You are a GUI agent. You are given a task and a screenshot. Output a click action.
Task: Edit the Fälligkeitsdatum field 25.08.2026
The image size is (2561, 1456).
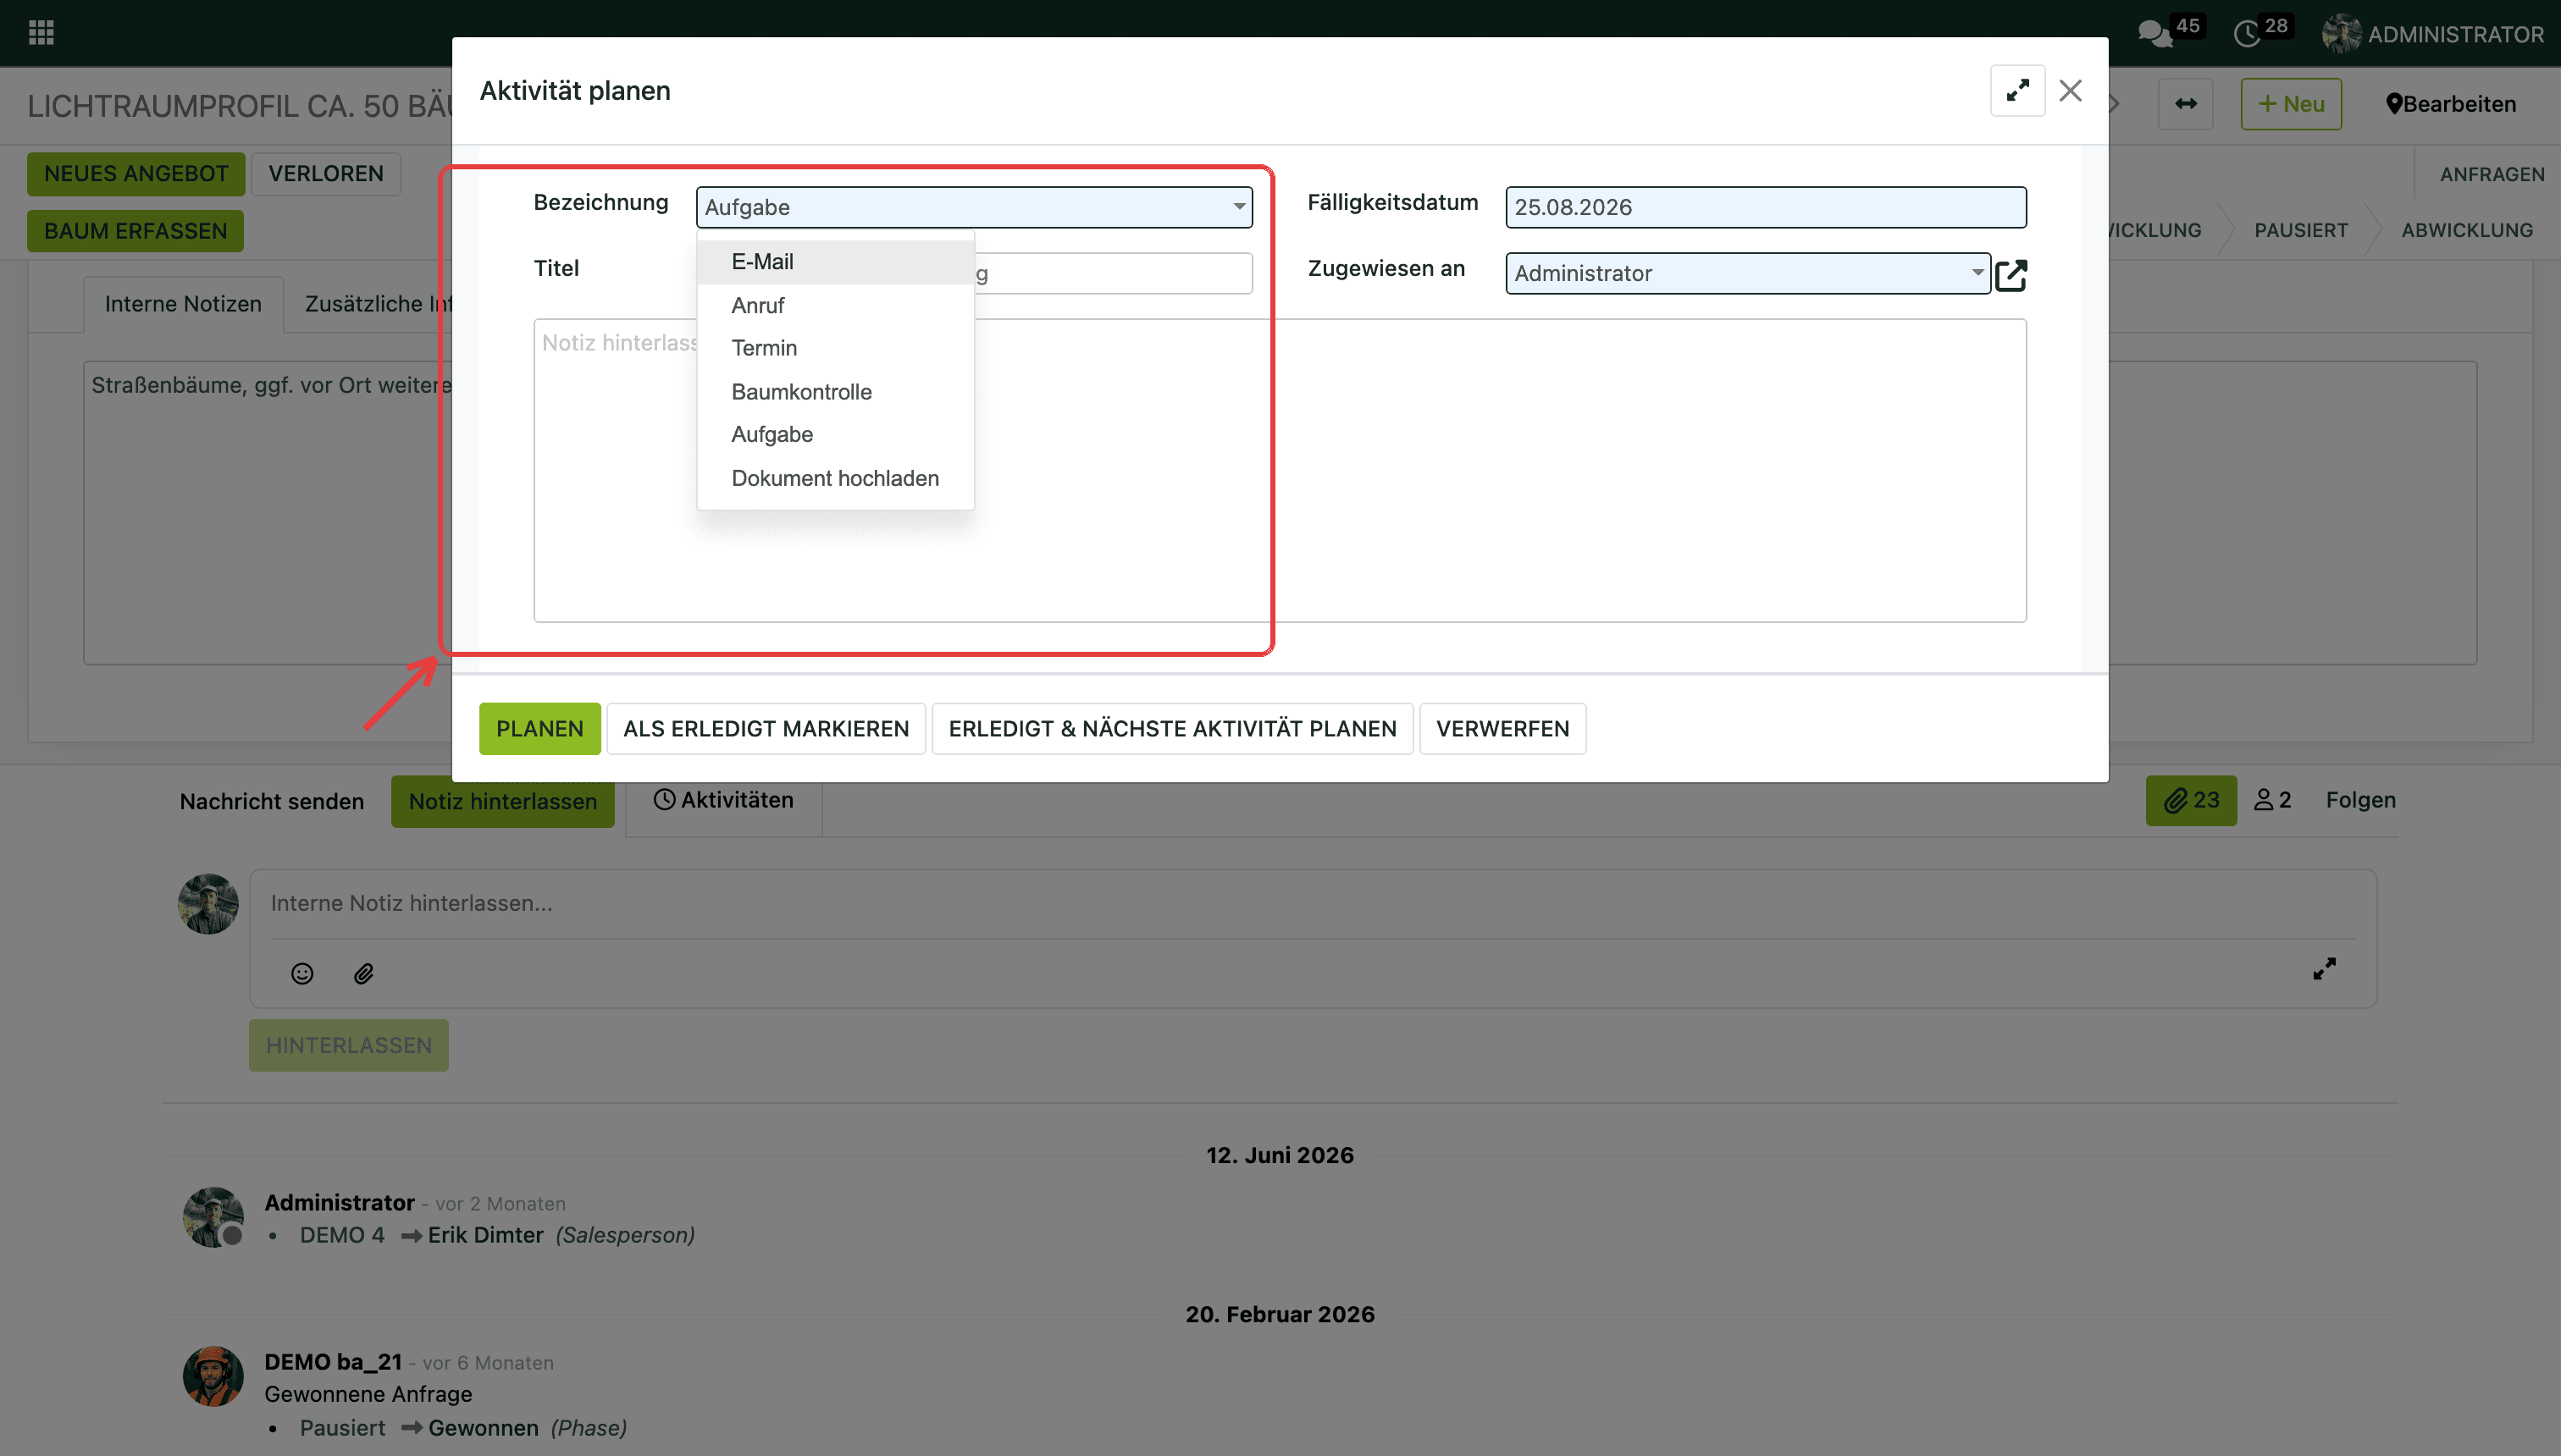[1765, 207]
